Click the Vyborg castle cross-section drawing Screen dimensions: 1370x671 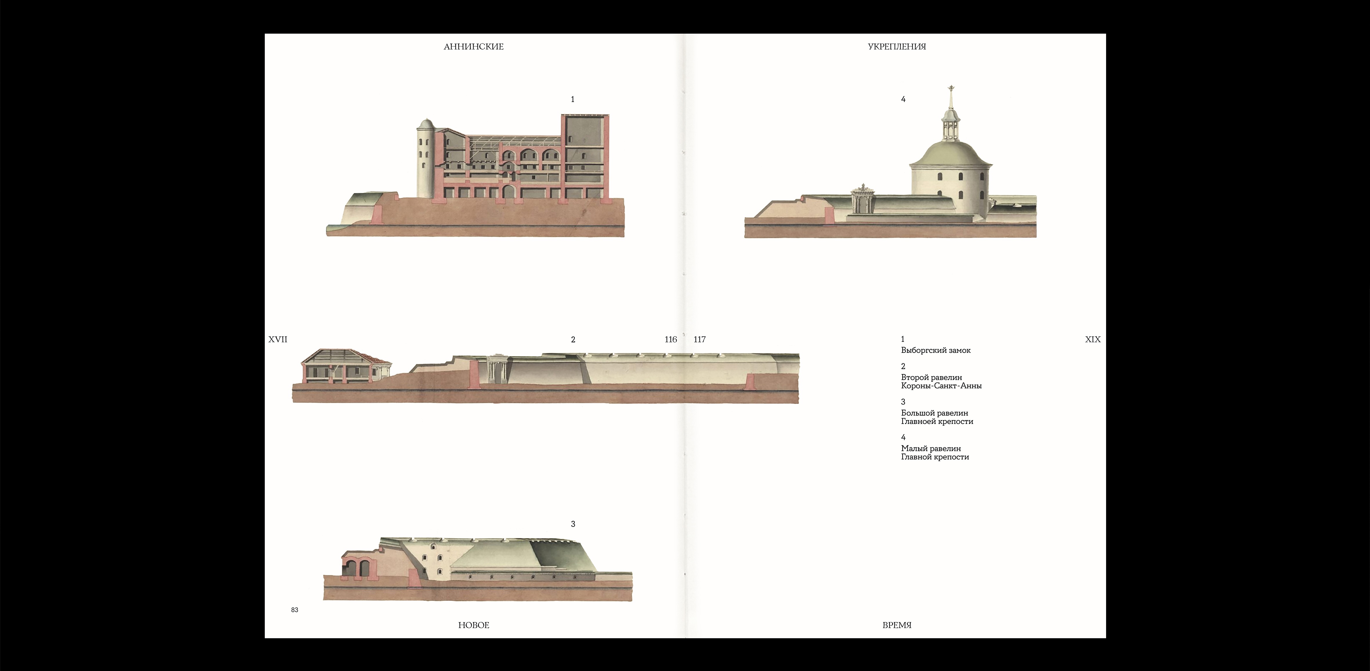click(479, 175)
